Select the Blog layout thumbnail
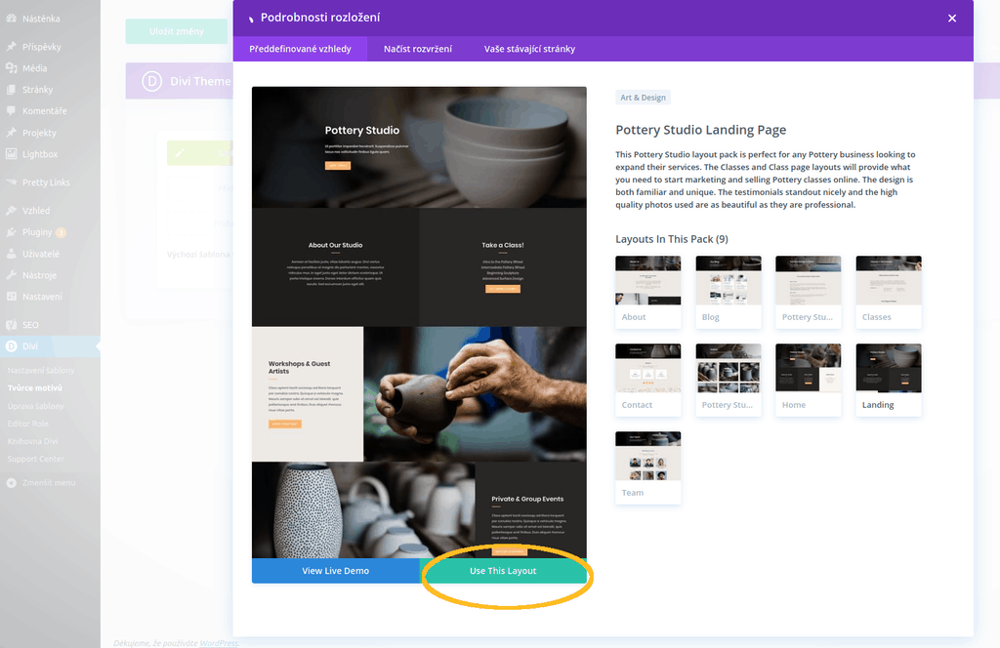Image resolution: width=1000 pixels, height=648 pixels. (729, 292)
